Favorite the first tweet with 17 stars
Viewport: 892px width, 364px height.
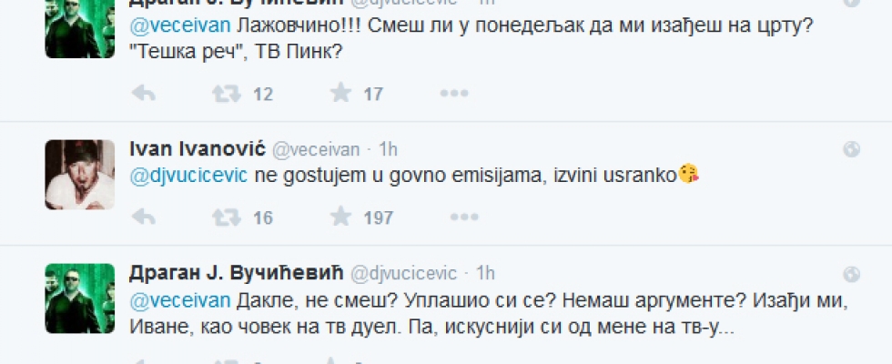(341, 93)
